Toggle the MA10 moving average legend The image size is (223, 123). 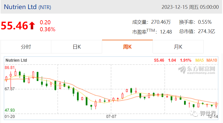212,60
